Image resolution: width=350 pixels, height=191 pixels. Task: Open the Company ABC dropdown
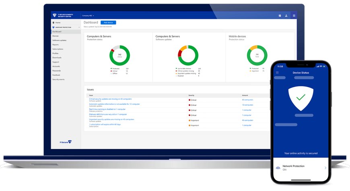tap(88, 16)
